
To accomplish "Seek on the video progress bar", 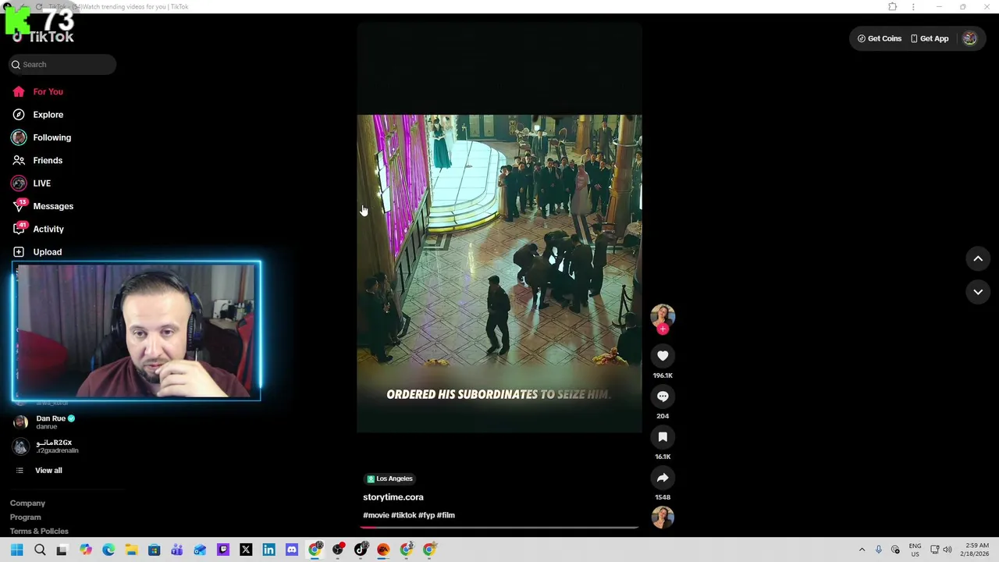I will point(499,528).
